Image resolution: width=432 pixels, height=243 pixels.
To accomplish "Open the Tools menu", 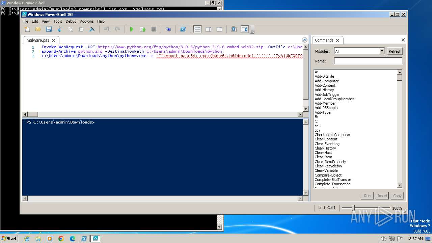I will point(58,21).
